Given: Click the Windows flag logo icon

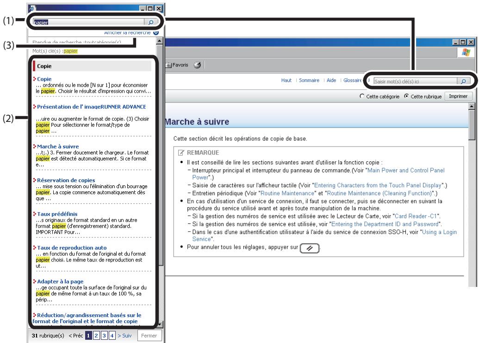Looking at the screenshot, I should tap(466, 52).
